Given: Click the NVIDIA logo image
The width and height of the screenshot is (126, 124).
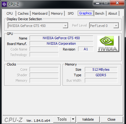Looking at the screenshot, I should click(x=108, y=44).
